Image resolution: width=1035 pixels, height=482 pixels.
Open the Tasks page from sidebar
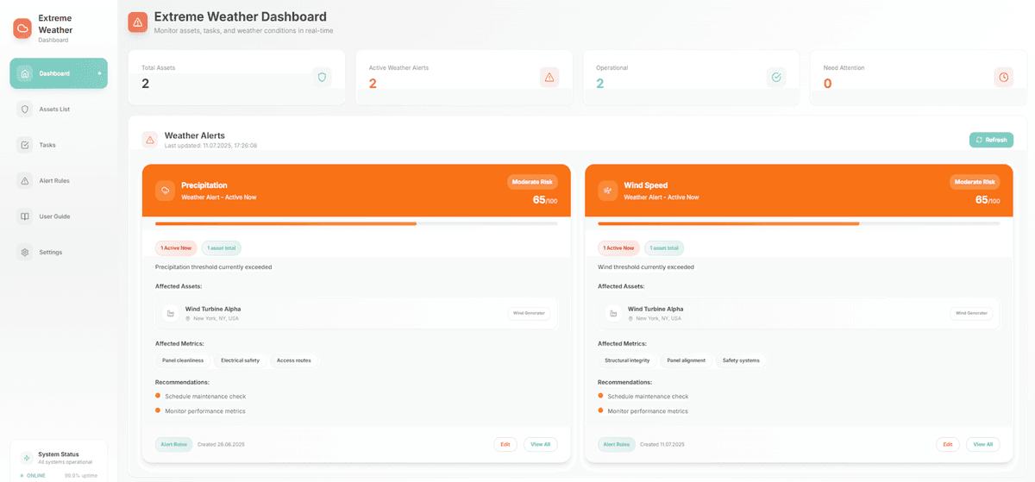[47, 145]
